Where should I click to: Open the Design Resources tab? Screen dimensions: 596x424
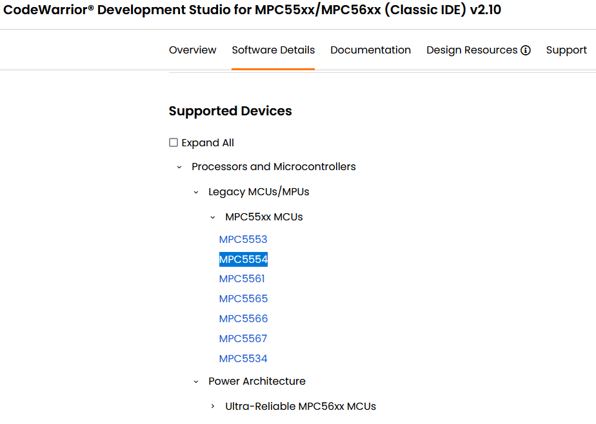pos(472,50)
